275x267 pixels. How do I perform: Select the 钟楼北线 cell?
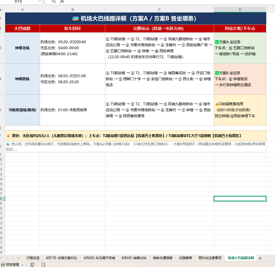click(x=23, y=48)
